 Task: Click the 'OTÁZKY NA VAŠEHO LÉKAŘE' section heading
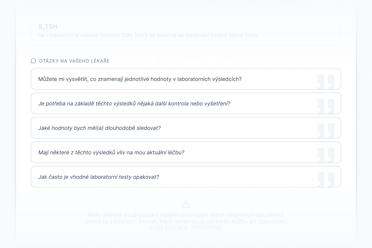point(74,61)
